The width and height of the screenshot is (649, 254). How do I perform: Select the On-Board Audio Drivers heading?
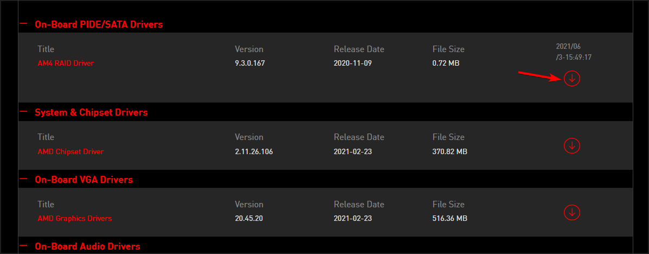pos(87,246)
